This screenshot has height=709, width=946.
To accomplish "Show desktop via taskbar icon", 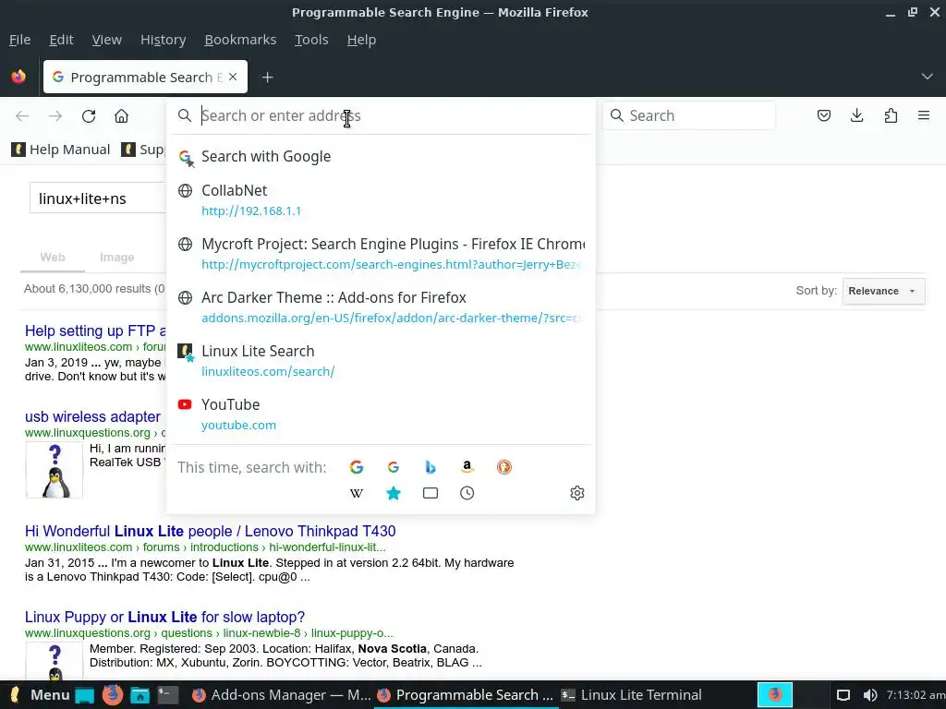I will [x=84, y=695].
